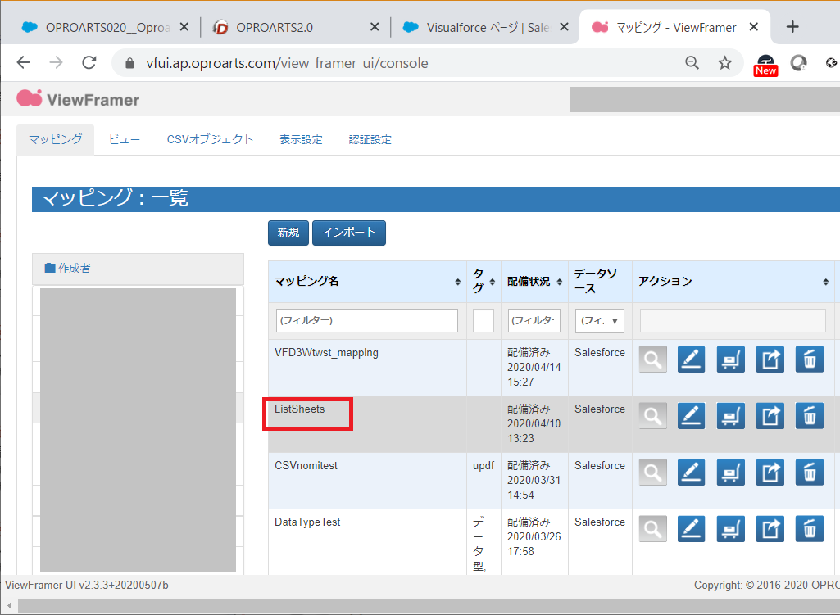840x615 pixels.
Task: Click the 新規 button
Action: click(288, 233)
